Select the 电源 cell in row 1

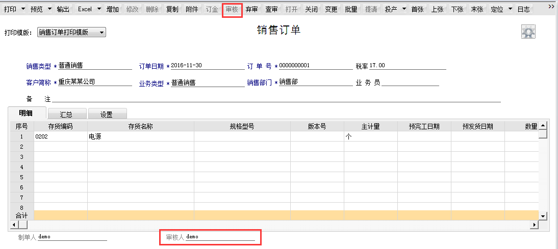click(x=141, y=136)
